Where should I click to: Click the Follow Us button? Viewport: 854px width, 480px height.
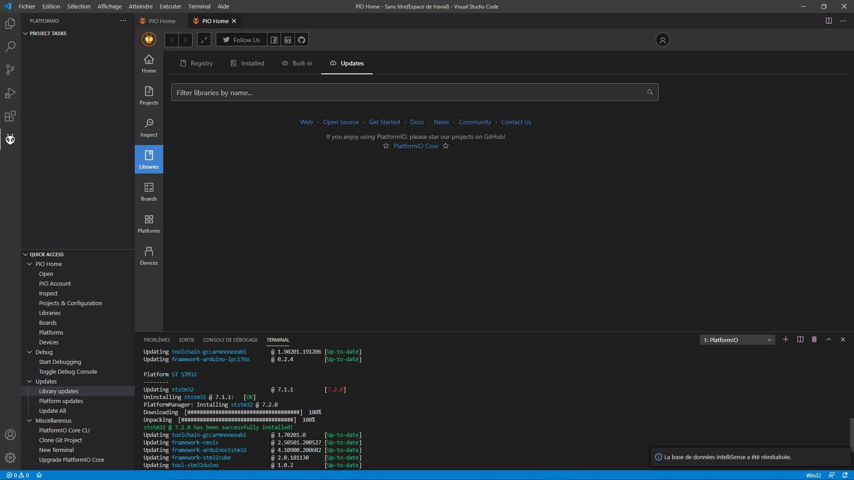coord(241,40)
